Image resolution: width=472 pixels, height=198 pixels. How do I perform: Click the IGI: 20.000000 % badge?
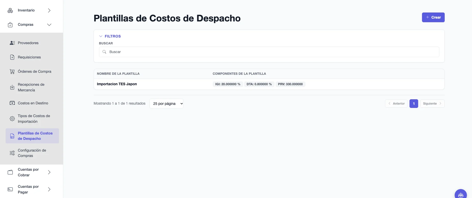point(228,84)
